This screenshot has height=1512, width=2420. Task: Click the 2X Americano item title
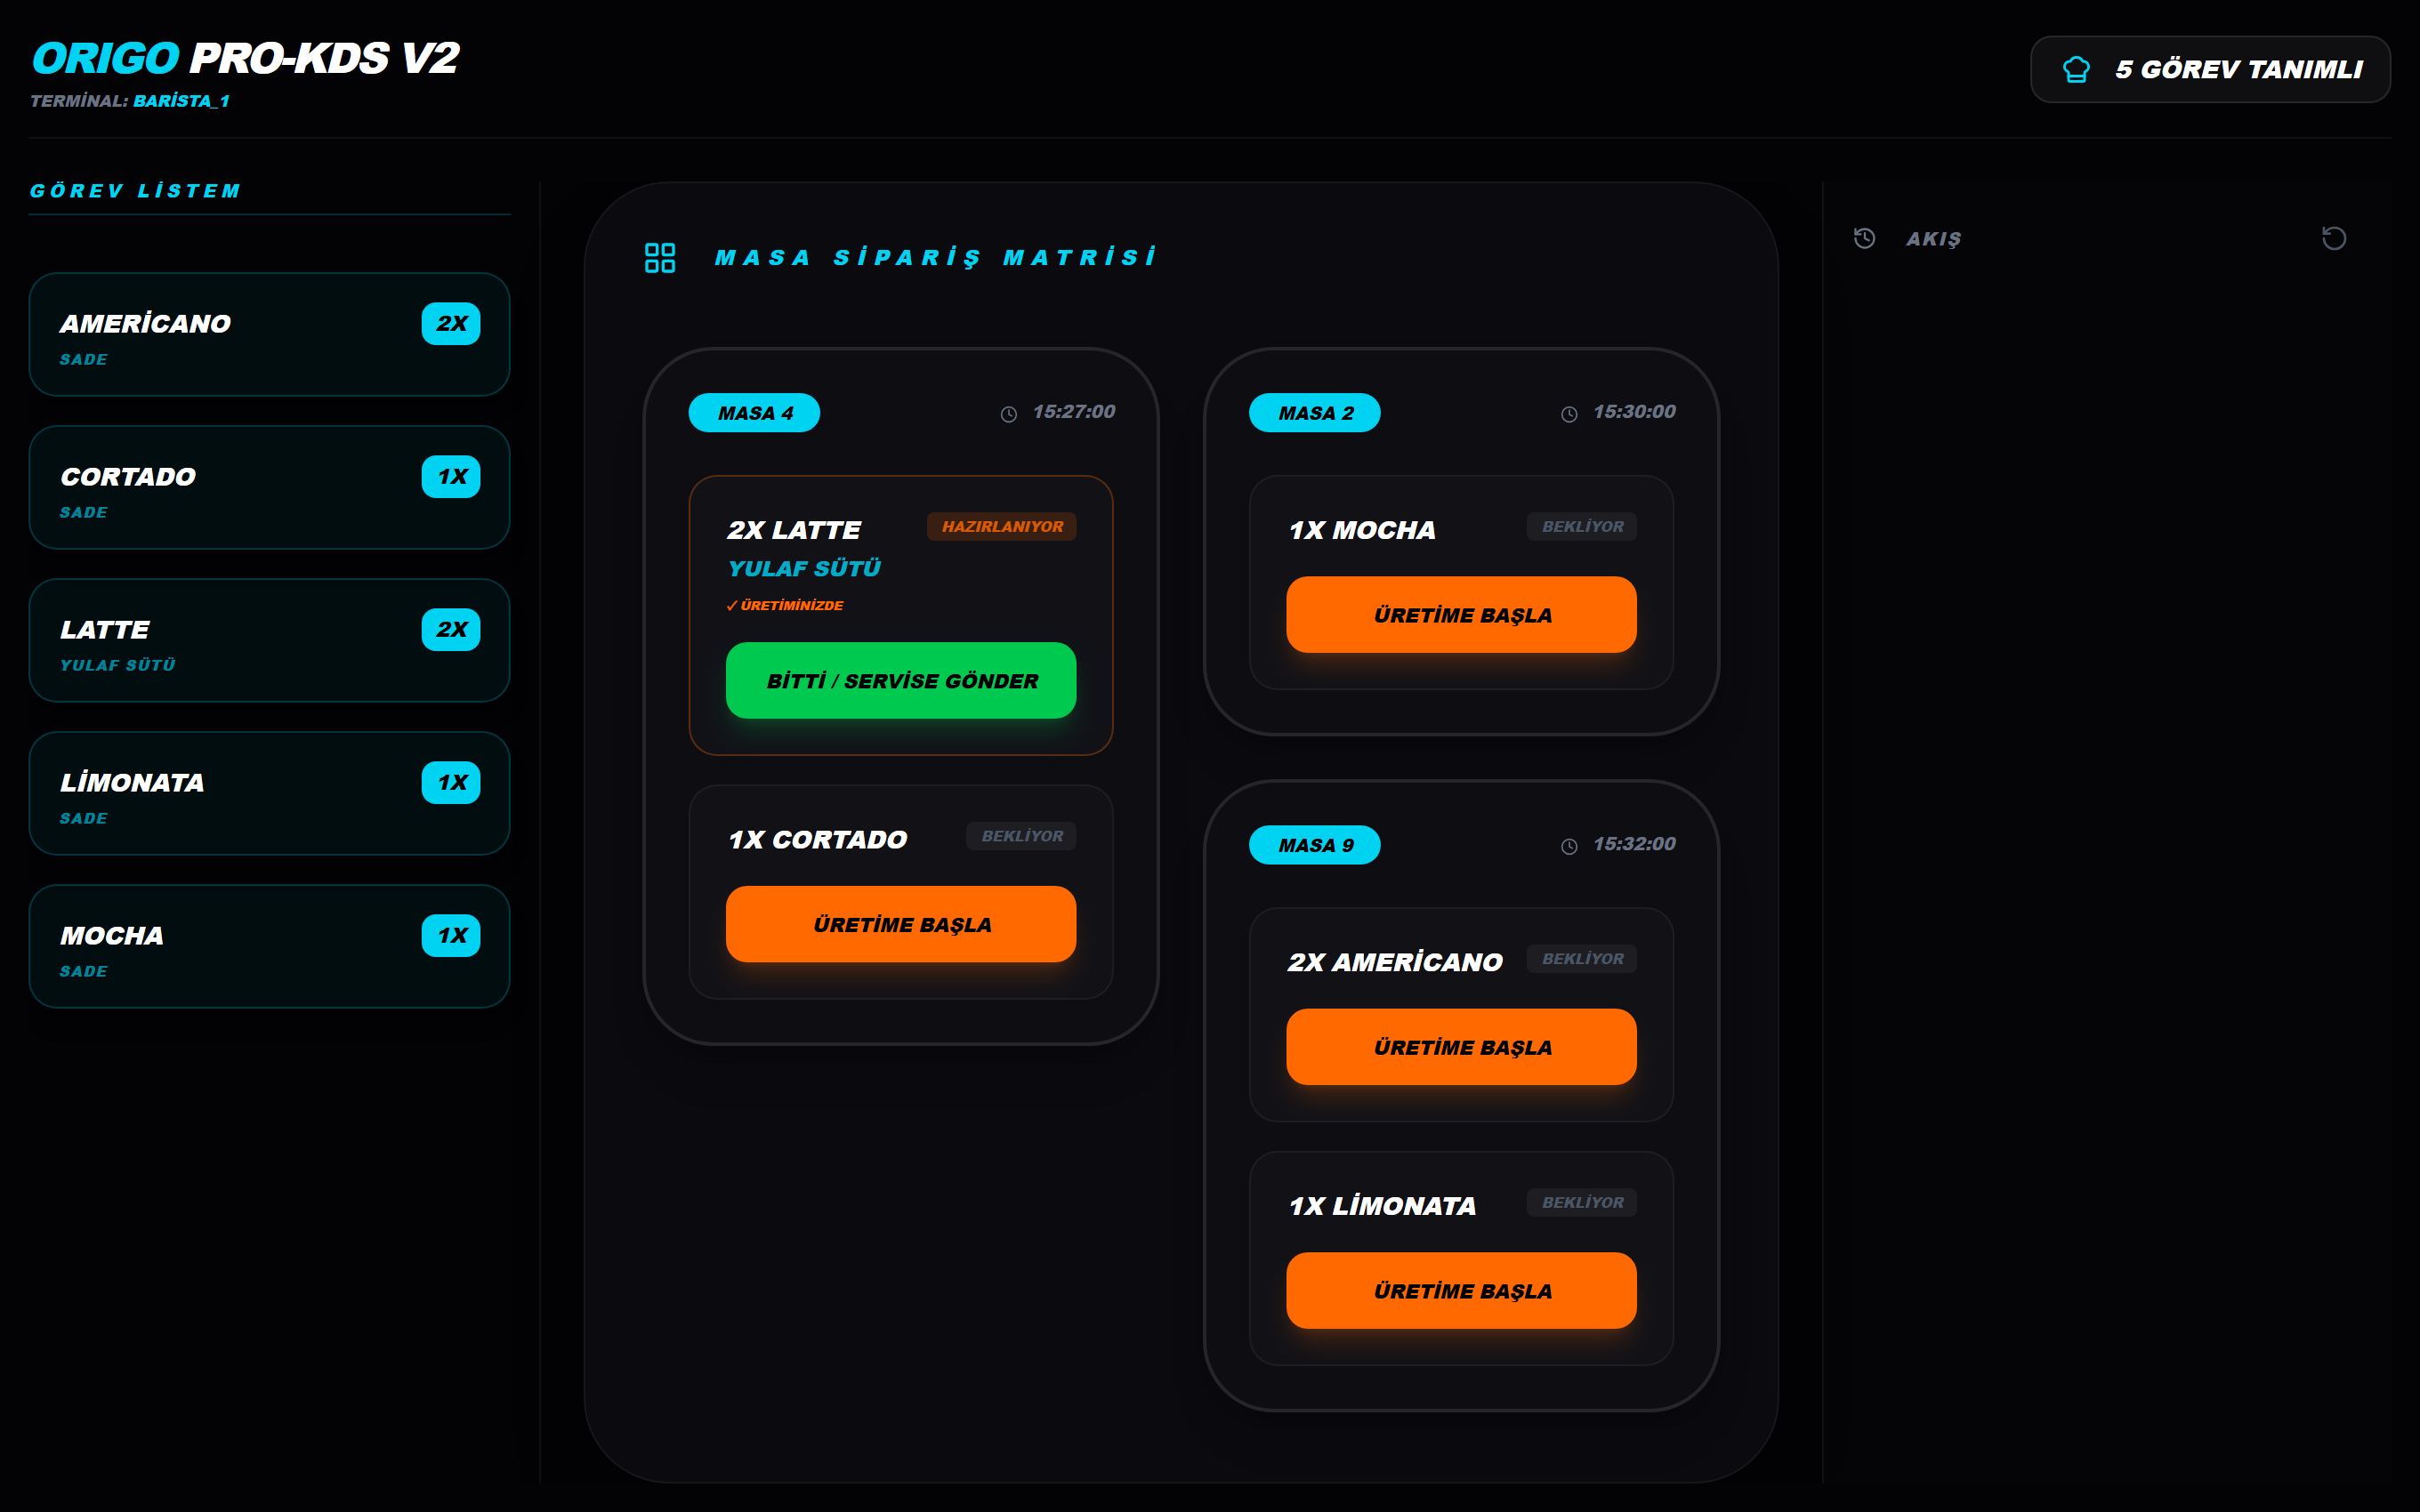(1395, 962)
